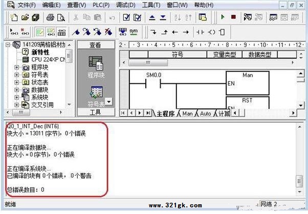The width and height of the screenshot is (308, 214).
Task: Click navigation bar scroll-down arrow
Action: 108,102
